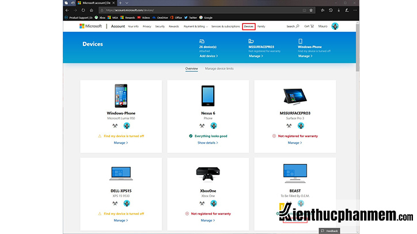
Task: Add page to favorites with the star icon
Action: pos(311,10)
